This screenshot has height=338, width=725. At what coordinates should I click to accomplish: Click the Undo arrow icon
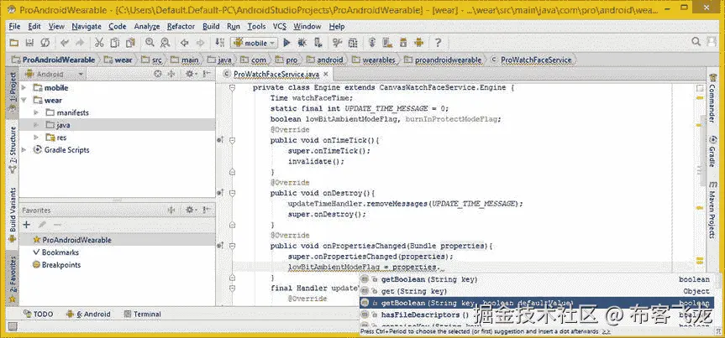point(66,43)
